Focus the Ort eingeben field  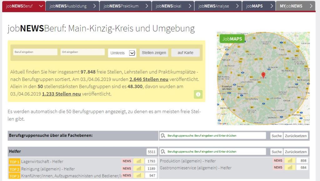click(82, 52)
